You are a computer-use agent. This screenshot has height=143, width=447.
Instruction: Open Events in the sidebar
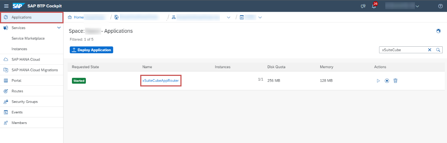[17, 112]
